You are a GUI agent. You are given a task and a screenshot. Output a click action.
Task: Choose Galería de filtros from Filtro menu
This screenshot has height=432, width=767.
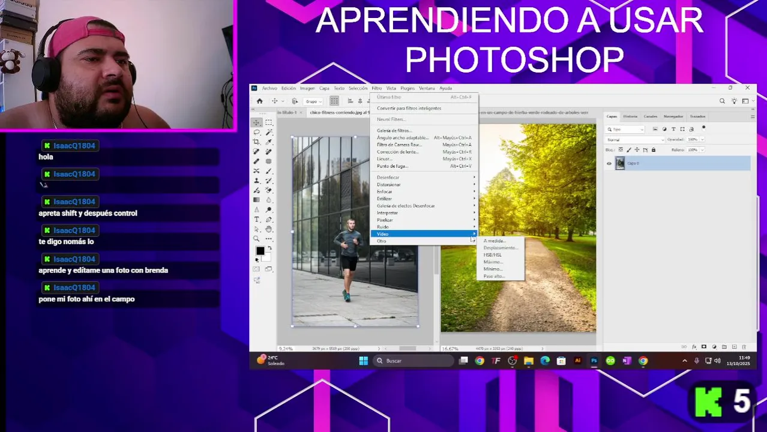(x=394, y=131)
